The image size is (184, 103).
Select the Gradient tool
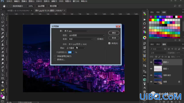pos(2,56)
